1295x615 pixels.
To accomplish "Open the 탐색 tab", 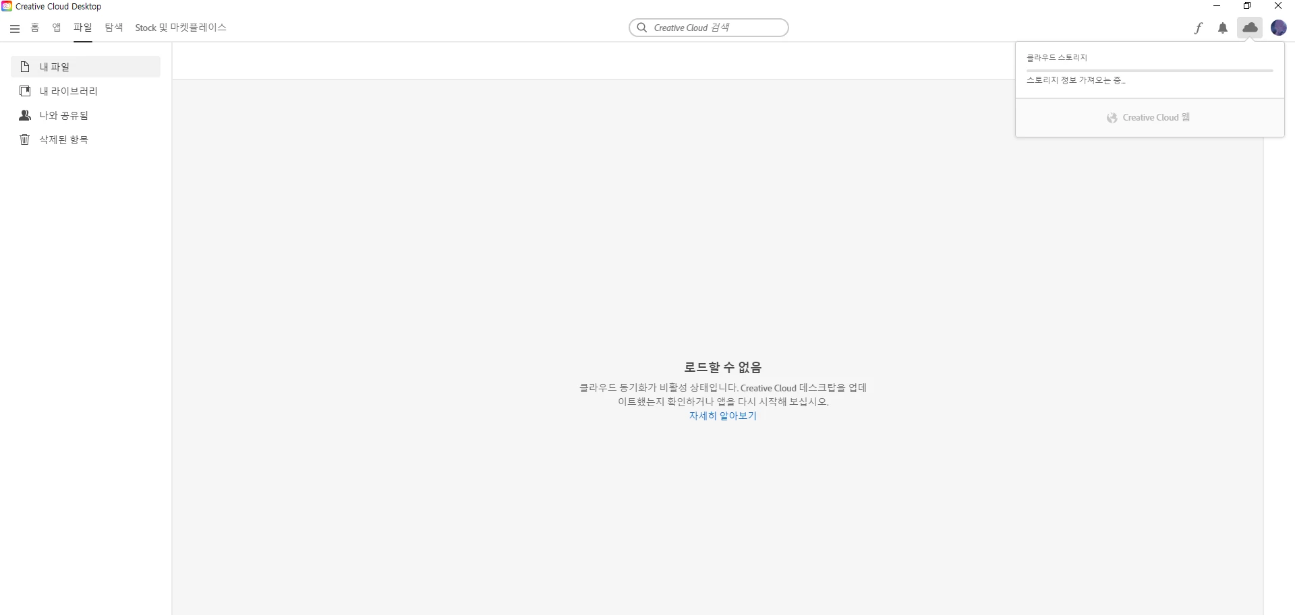I will (x=114, y=28).
